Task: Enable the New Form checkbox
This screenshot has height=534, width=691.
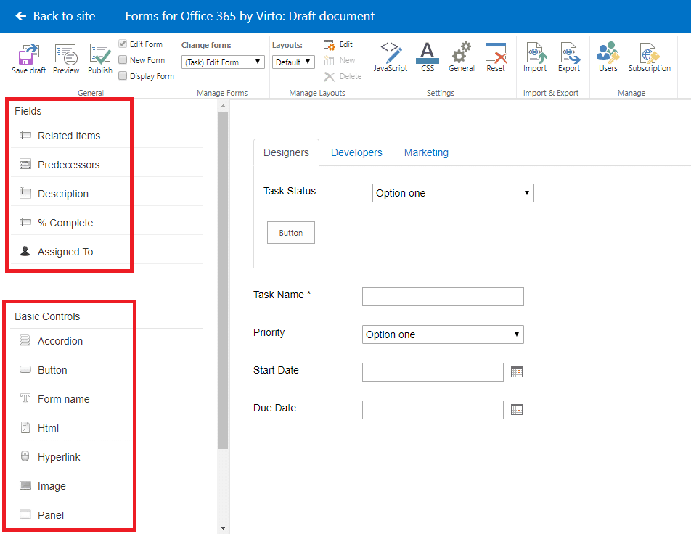Action: tap(123, 60)
